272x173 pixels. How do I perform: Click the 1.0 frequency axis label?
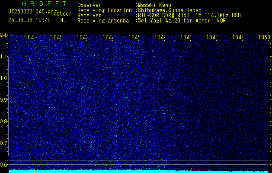4,78
